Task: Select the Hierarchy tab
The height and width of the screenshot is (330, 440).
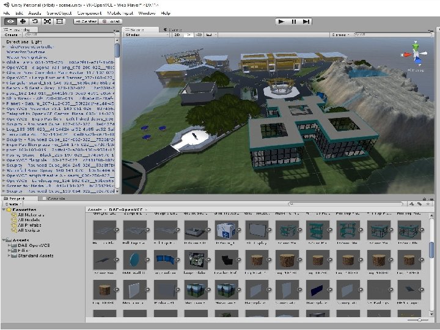Action: coord(19,29)
